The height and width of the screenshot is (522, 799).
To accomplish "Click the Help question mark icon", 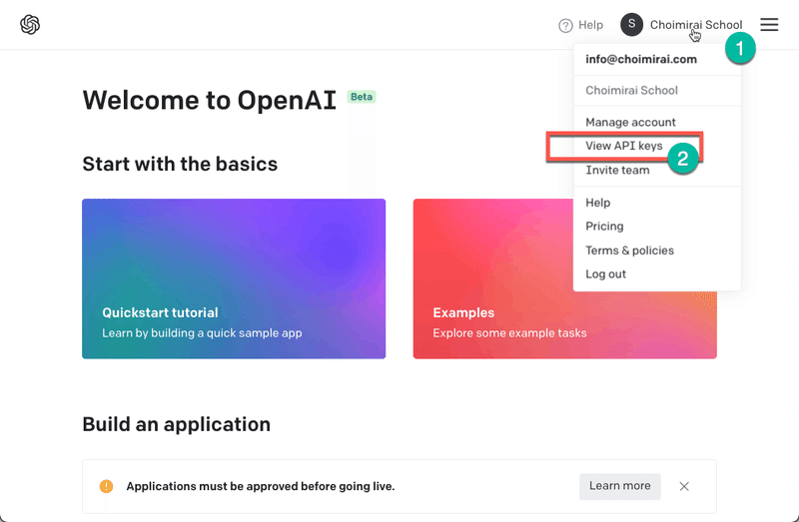I will (565, 25).
